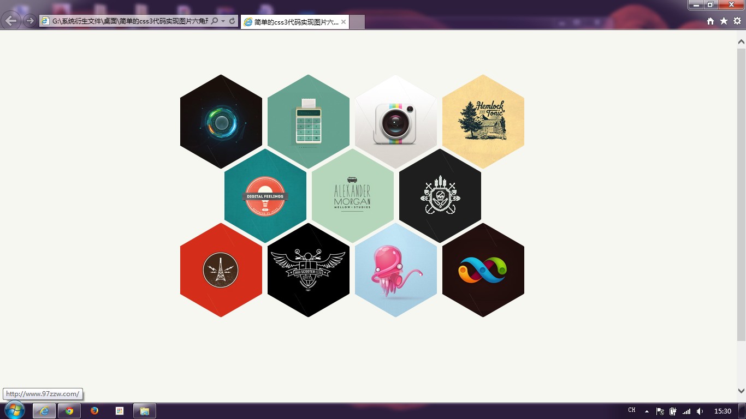Open Firefox from the taskbar
Viewport: 746px width, 419px height.
pos(94,411)
